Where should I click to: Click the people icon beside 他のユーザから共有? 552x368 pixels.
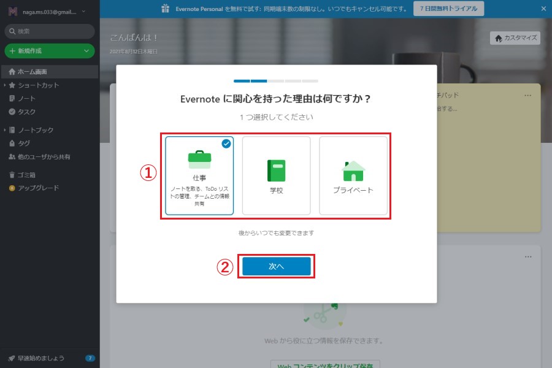tap(12, 157)
